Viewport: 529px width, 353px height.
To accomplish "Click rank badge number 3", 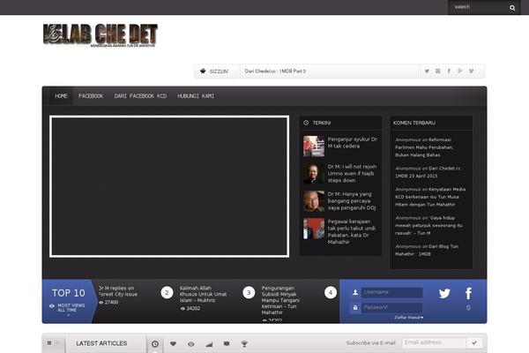I will pyautogui.click(x=249, y=292).
